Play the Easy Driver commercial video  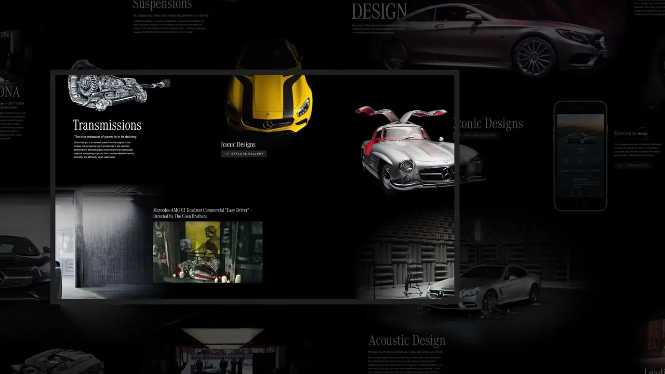click(x=208, y=252)
